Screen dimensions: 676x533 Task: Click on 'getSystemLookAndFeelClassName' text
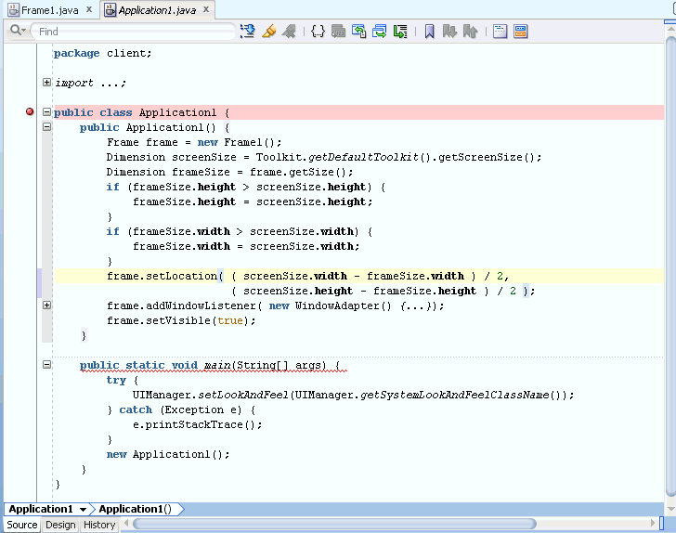click(454, 395)
